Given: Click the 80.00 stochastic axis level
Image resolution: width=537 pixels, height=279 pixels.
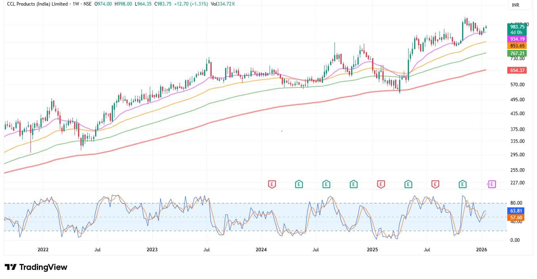Looking at the screenshot, I should [x=516, y=203].
